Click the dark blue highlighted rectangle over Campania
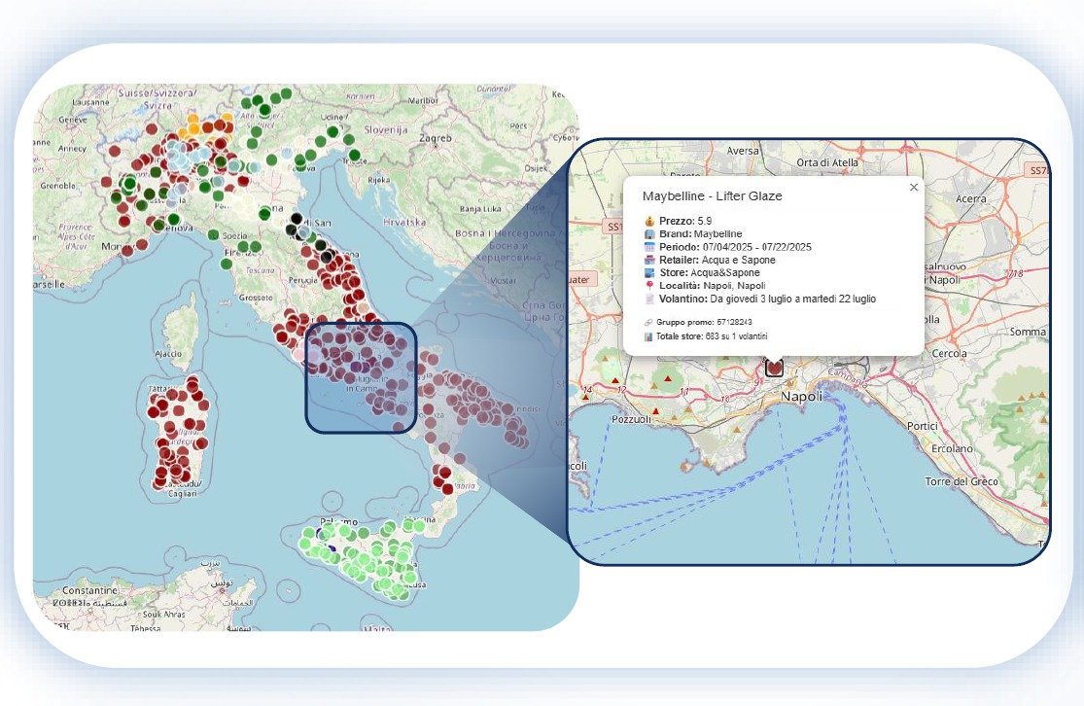Screen dimensions: 1084x706 362,377
